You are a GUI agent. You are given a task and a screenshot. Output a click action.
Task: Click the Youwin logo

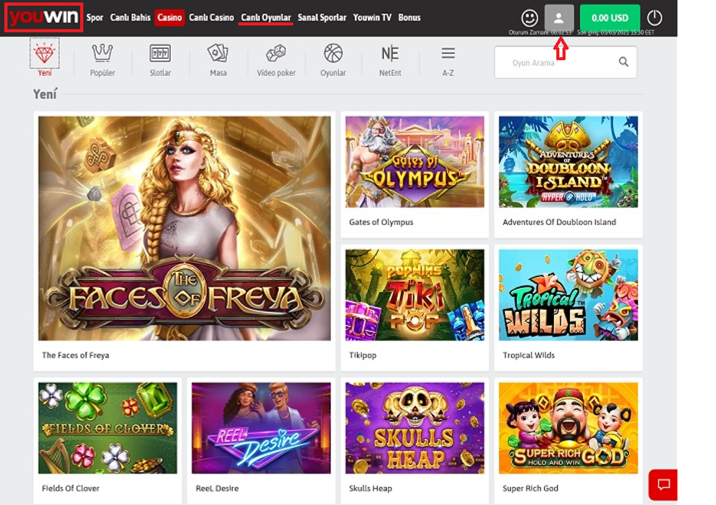[x=44, y=17]
